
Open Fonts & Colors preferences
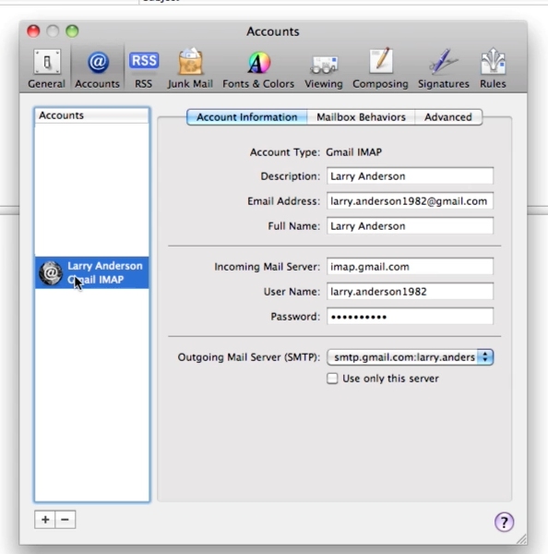click(258, 69)
